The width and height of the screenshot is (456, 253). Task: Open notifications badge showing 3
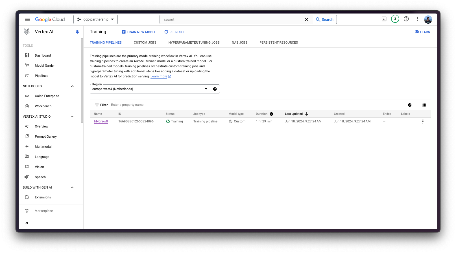[395, 19]
